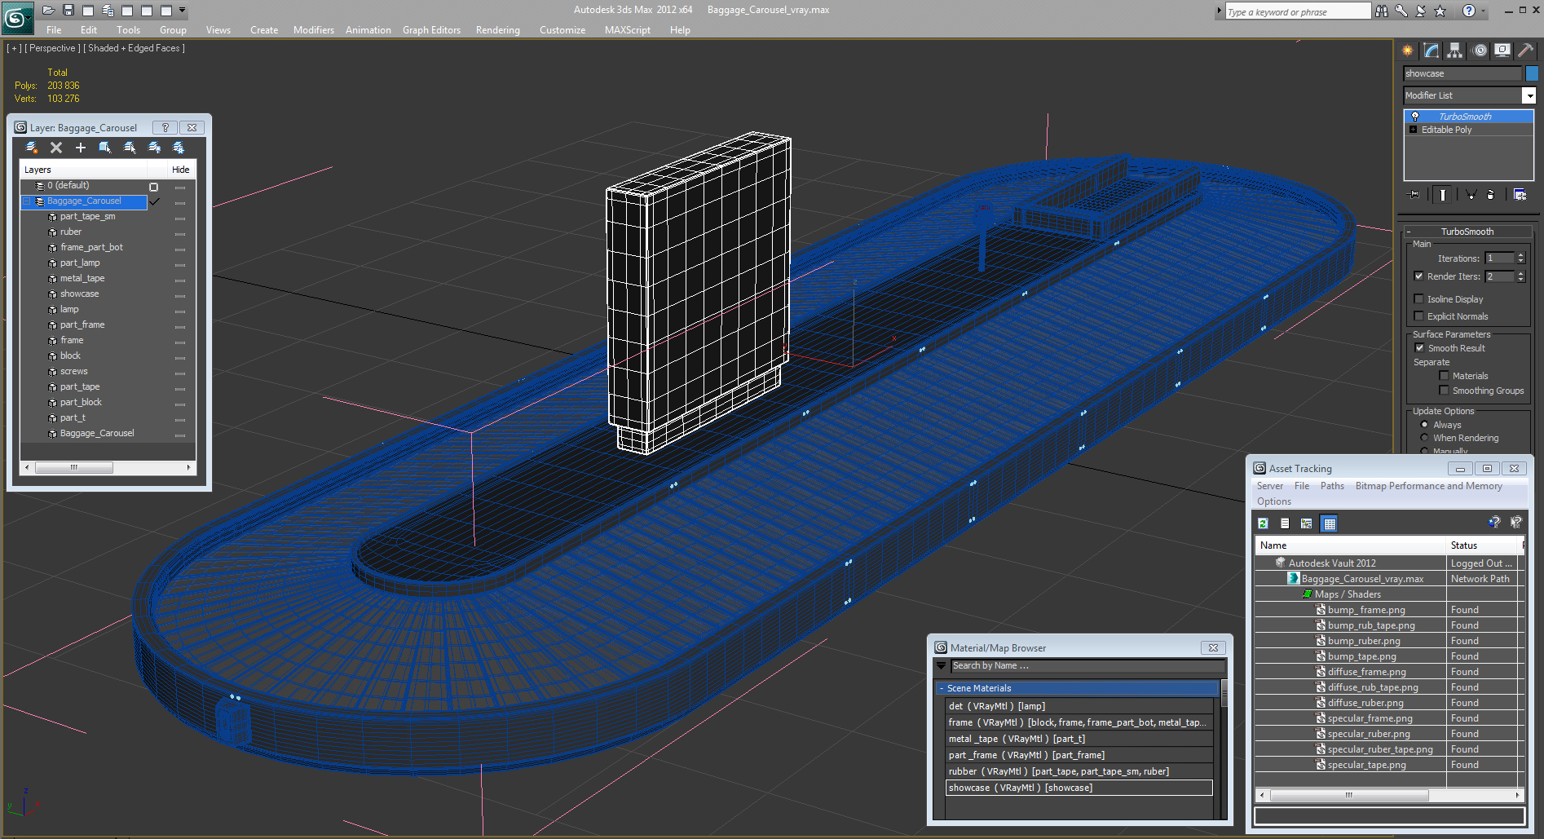Screen dimensions: 1544x839
Task: Select rubber VRayMtl in Scene Materials
Action: (1058, 771)
